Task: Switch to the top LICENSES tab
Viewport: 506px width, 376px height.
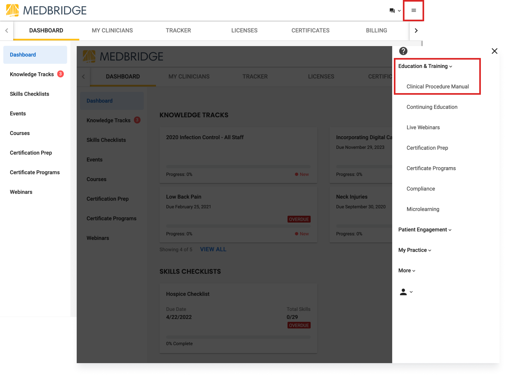Action: click(244, 31)
